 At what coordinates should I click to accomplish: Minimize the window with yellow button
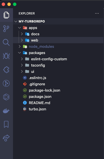pos(9,4)
